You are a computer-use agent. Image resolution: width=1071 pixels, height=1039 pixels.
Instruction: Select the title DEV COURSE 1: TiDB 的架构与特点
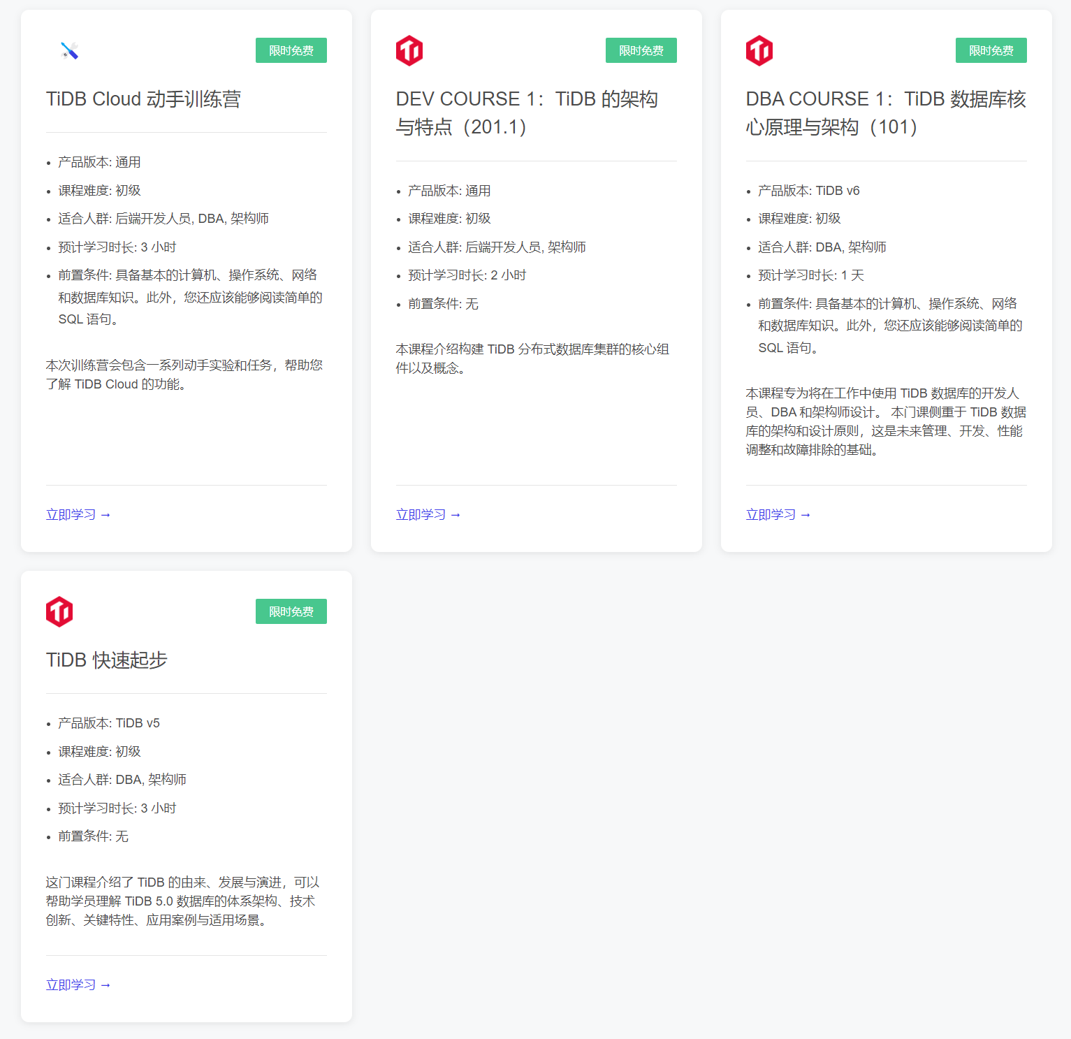click(x=527, y=113)
